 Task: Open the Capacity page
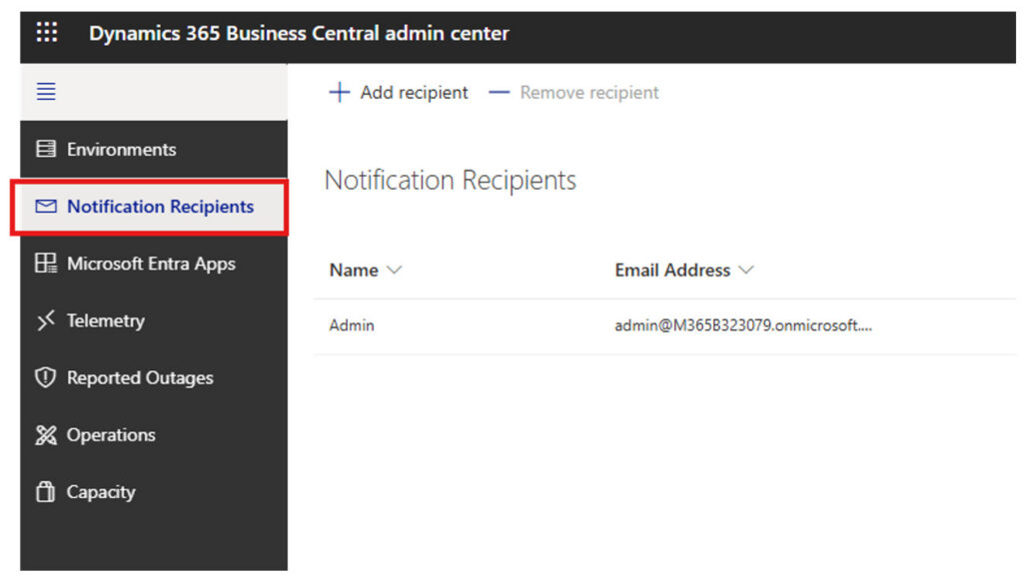coord(154,491)
